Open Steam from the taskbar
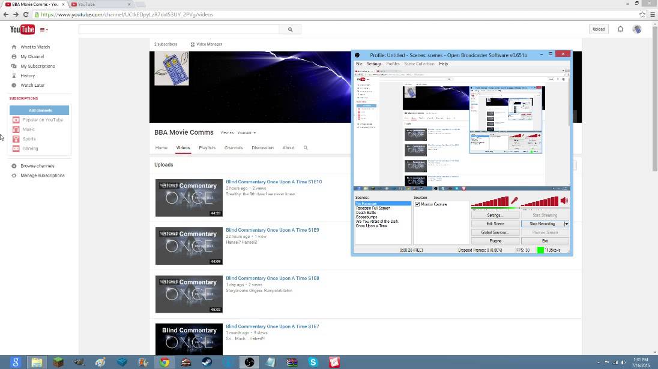This screenshot has width=658, height=369. [207, 362]
